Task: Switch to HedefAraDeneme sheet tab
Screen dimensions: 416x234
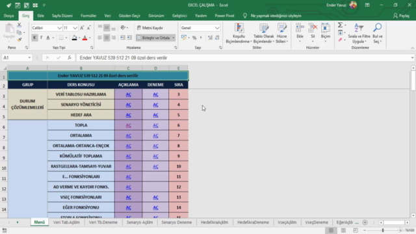Action: 253,222
